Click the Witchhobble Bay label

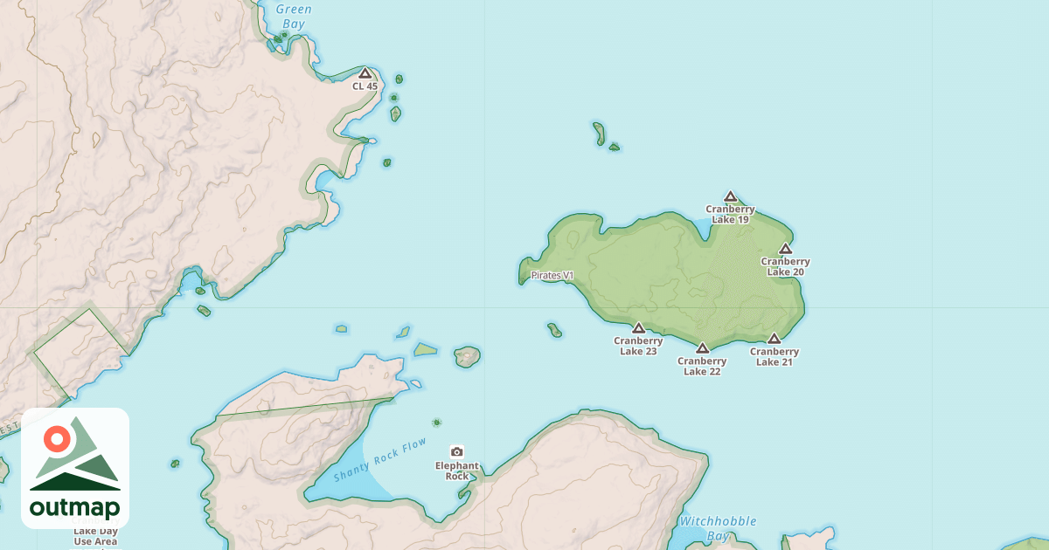click(718, 528)
